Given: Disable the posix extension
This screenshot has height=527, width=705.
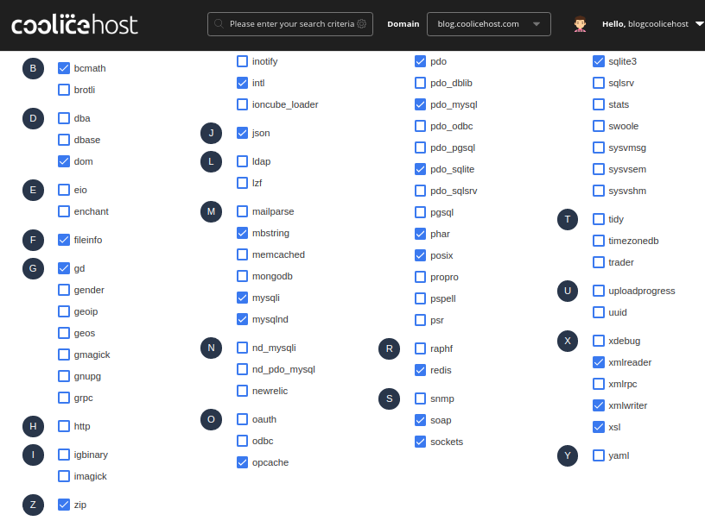Looking at the screenshot, I should 421,255.
